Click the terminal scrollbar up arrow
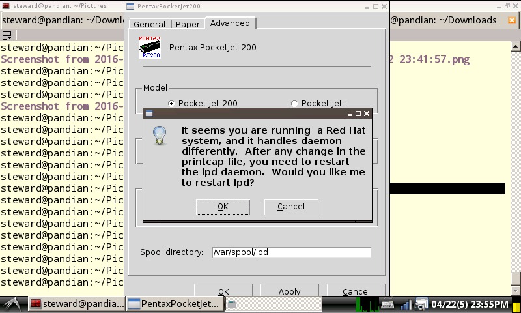521x313 pixels. 515,46
